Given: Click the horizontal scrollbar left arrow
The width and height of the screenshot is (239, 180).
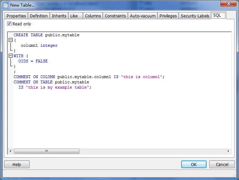Looking at the screenshot, I should [x=11, y=151].
